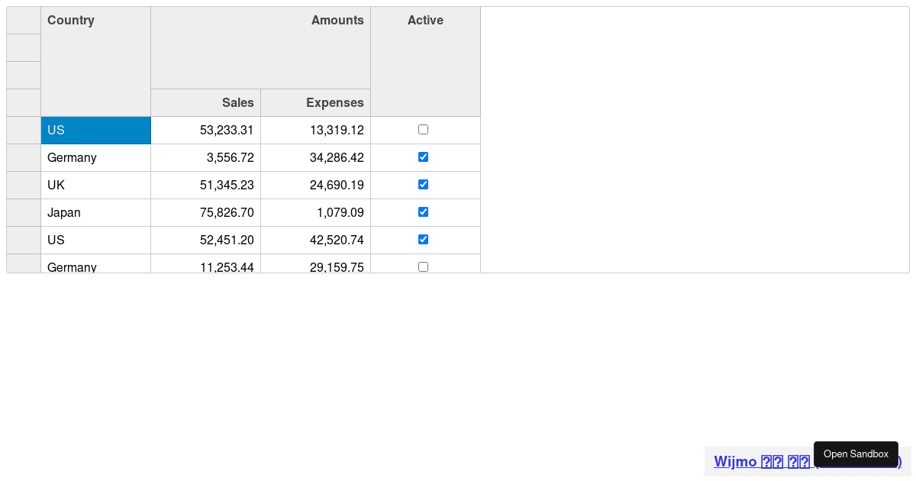Click the highlighted US cell
This screenshot has height=481, width=916.
pyautogui.click(x=95, y=130)
